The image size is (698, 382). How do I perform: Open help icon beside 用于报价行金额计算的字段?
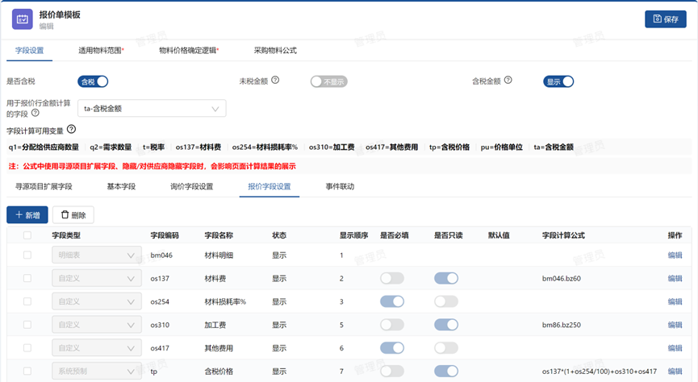pyautogui.click(x=36, y=113)
